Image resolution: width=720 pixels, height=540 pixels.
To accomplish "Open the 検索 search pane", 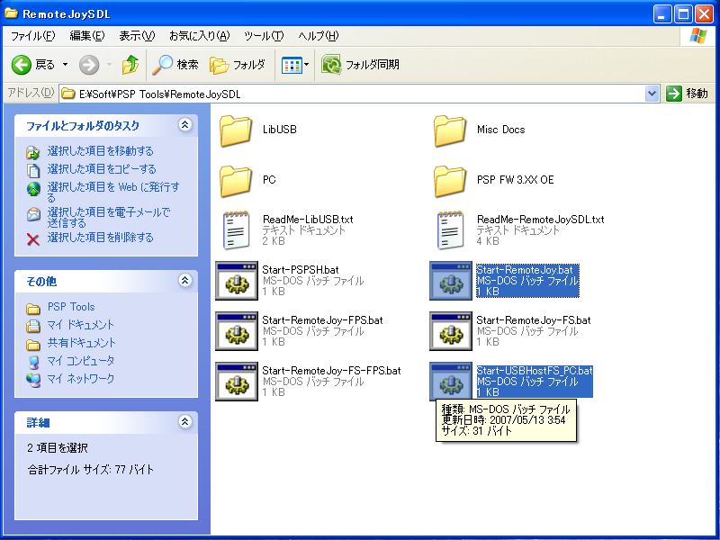I will [175, 65].
